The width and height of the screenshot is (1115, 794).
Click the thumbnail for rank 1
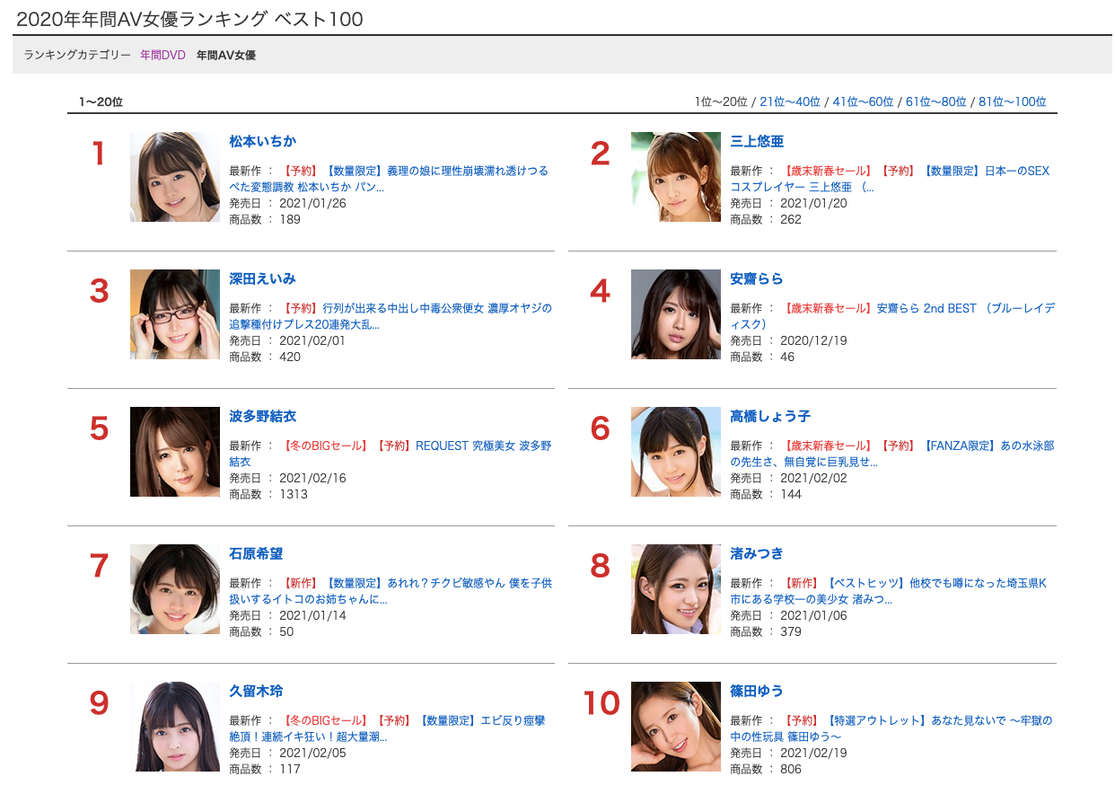[175, 177]
